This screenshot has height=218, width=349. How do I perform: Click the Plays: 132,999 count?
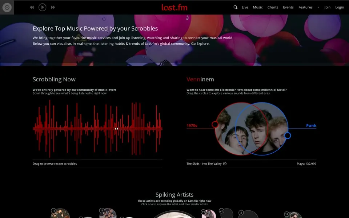306,164
